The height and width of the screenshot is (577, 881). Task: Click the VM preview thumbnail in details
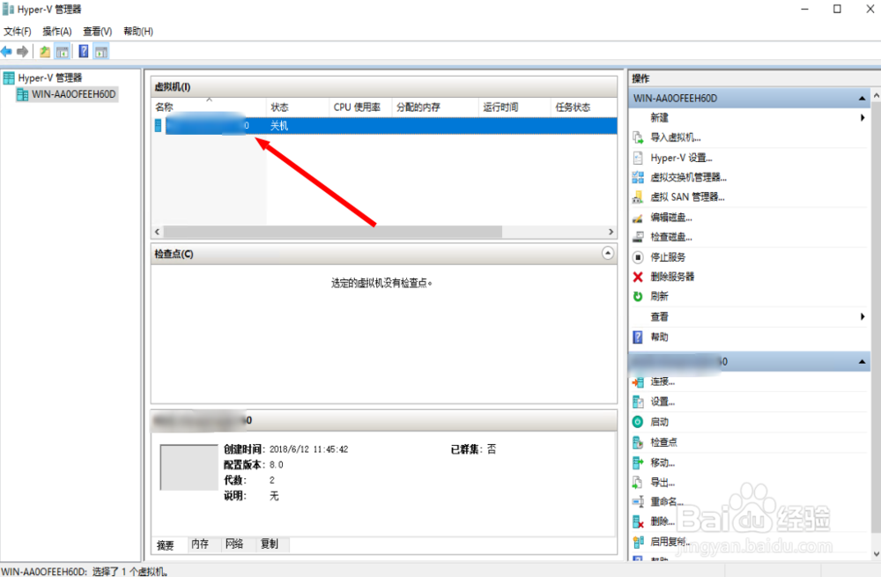point(189,468)
